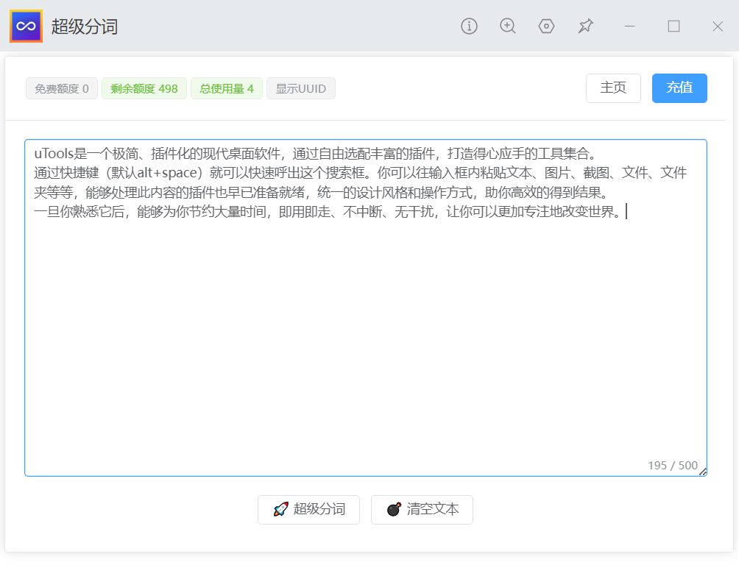The height and width of the screenshot is (565, 739).
Task: Minimize the 超级分词 window
Action: 629,26
